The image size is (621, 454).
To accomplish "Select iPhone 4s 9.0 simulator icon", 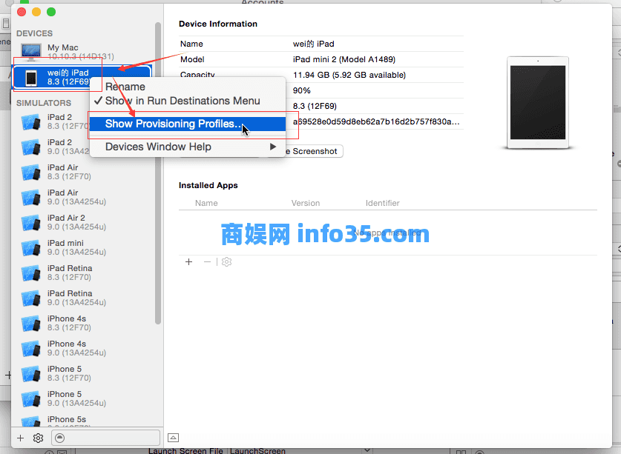I will 31,348.
